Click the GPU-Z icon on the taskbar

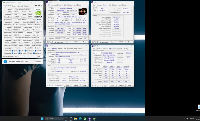(x=94, y=119)
